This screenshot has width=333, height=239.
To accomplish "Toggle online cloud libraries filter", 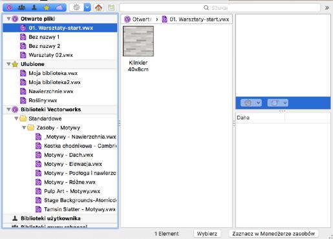I will tap(59, 8).
